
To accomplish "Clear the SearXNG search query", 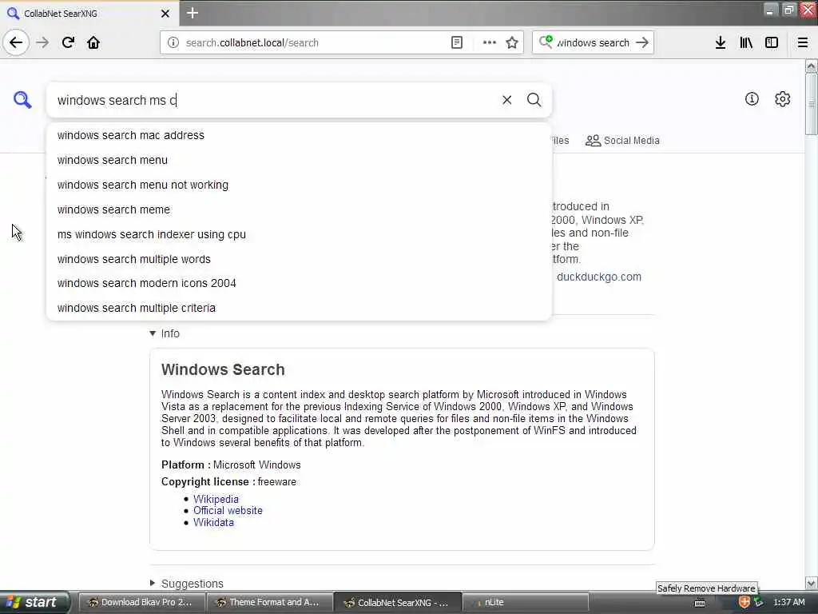I will (506, 100).
